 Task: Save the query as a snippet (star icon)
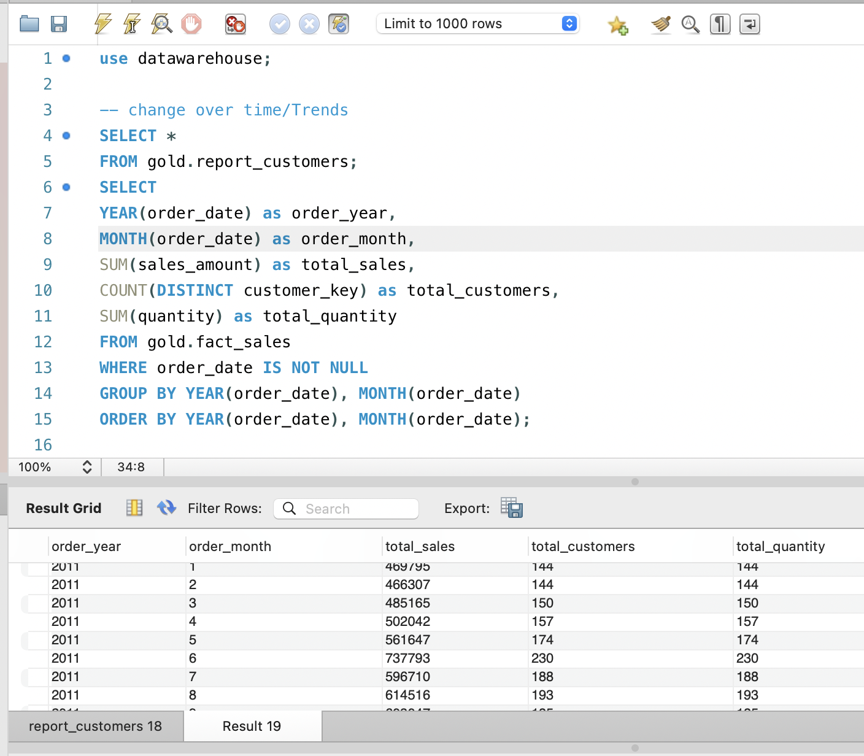[617, 23]
